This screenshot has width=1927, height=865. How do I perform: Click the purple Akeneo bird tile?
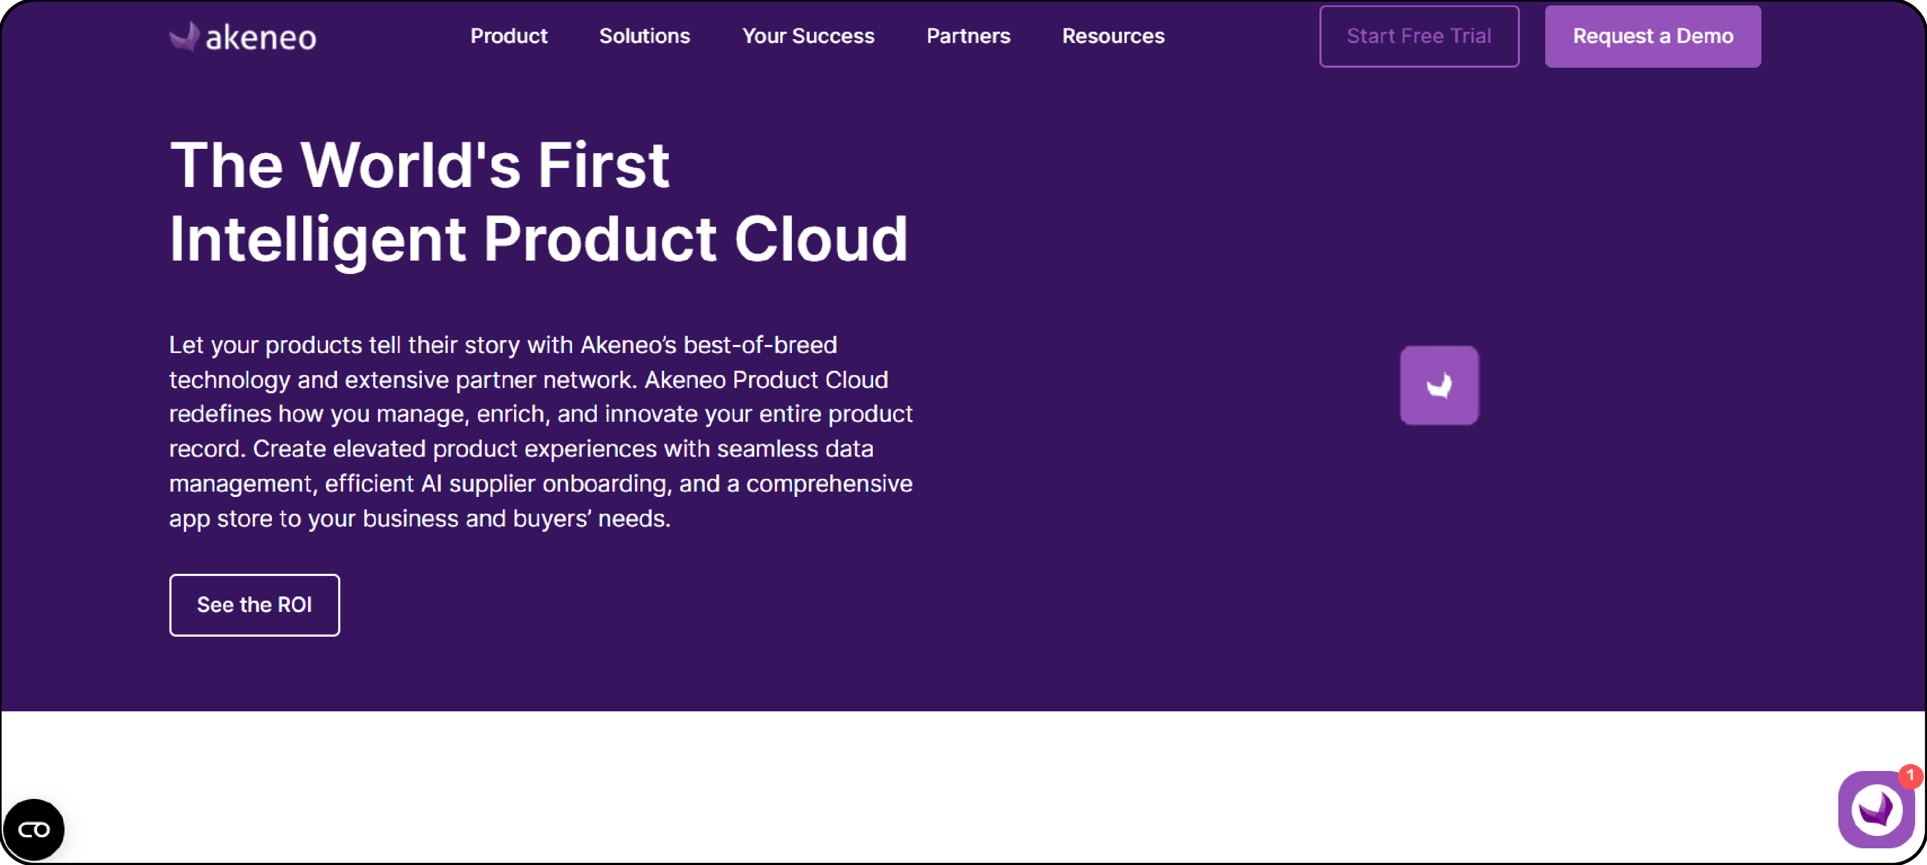click(1439, 385)
